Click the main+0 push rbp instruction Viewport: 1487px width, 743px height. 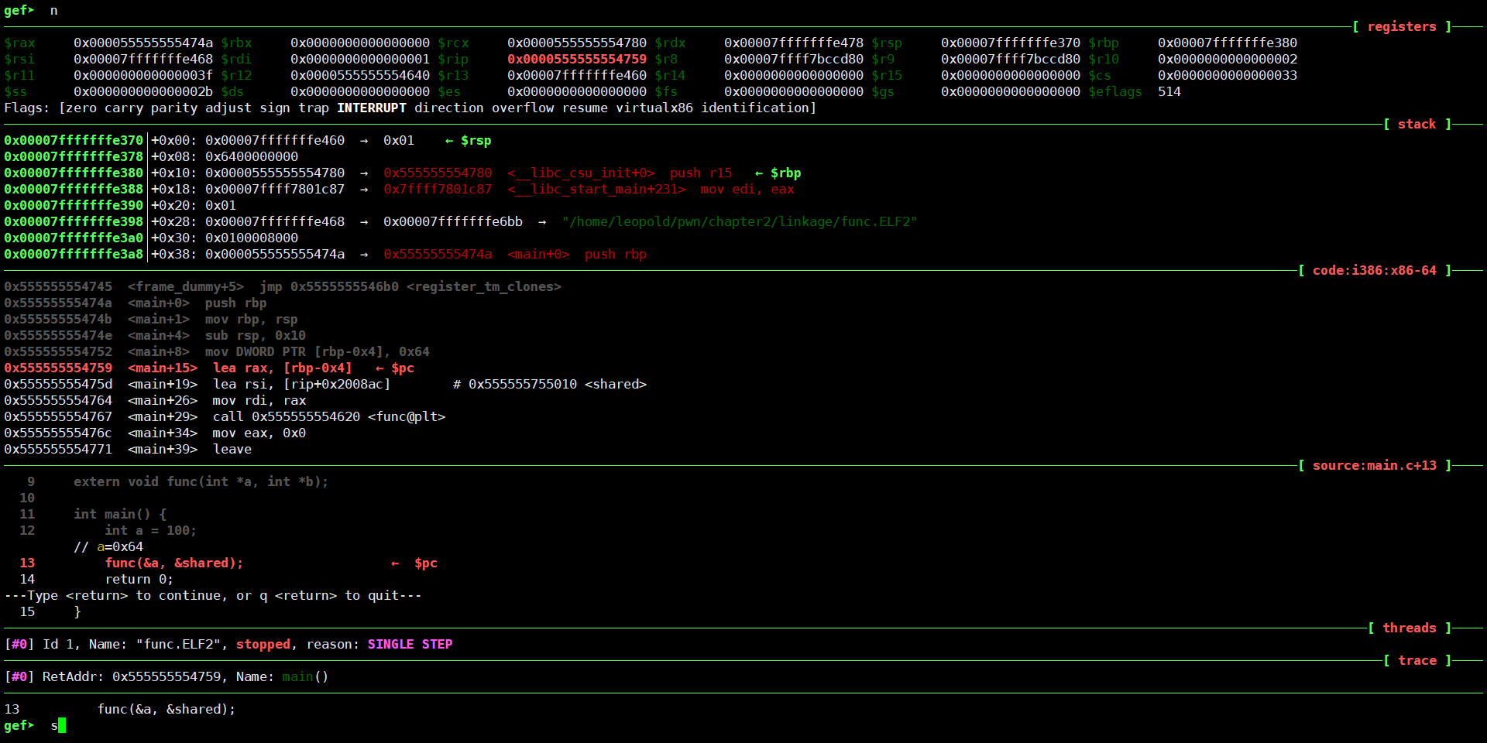[136, 303]
